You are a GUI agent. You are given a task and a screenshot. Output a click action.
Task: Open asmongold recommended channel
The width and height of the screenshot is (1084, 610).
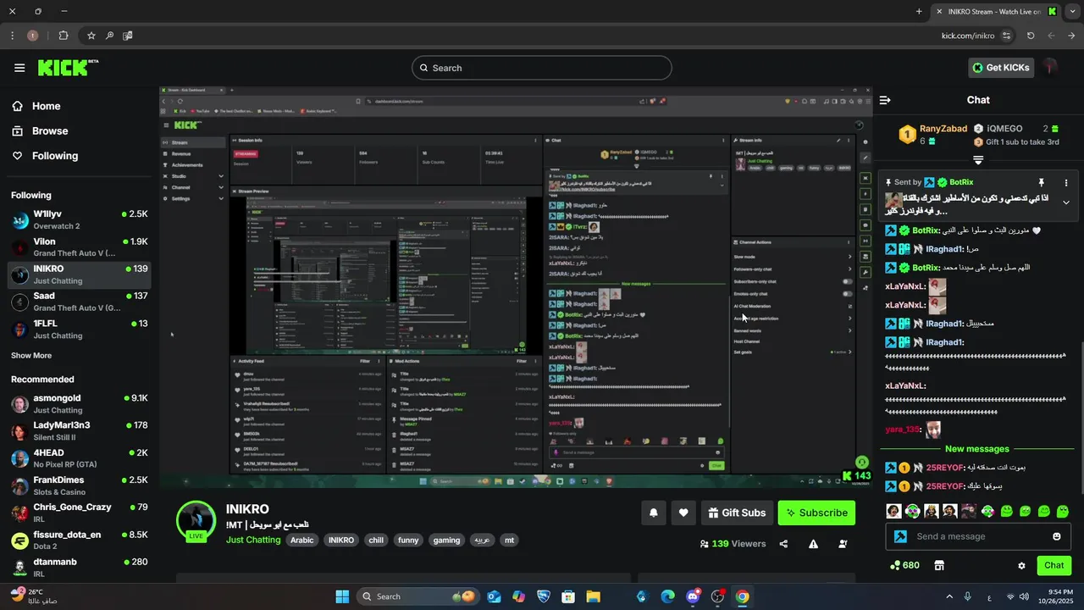(80, 403)
